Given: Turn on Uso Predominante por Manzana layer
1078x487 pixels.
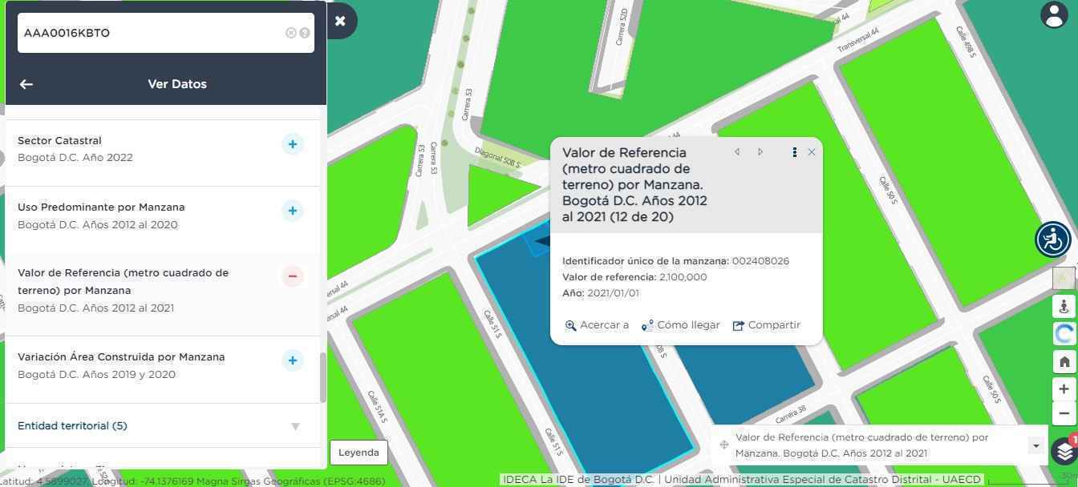Looking at the screenshot, I should tap(293, 211).
